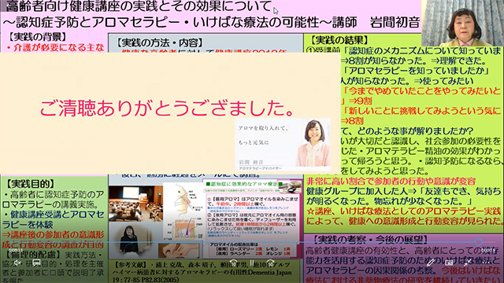The height and width of the screenshot is (283, 504).
Task: Pause the video playback
Action: [252, 263]
